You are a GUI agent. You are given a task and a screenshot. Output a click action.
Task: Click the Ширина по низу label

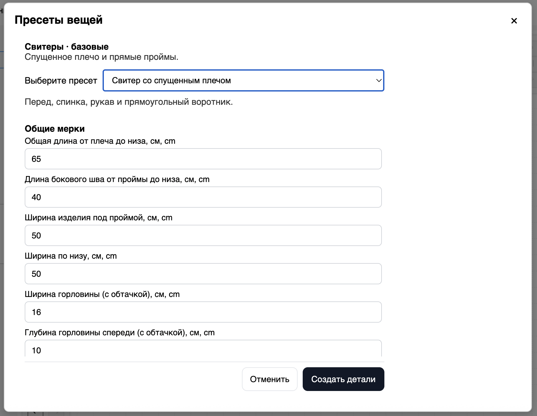(x=71, y=256)
